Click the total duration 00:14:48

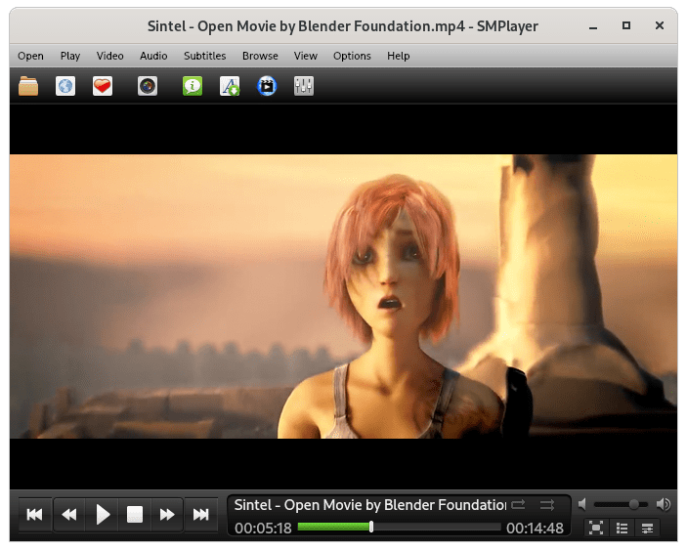click(535, 529)
